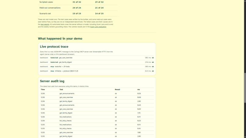Click the trace row for tools/call get_family_digest
Image resolution: width=246 pixels, height=138 pixels.
(97, 62)
